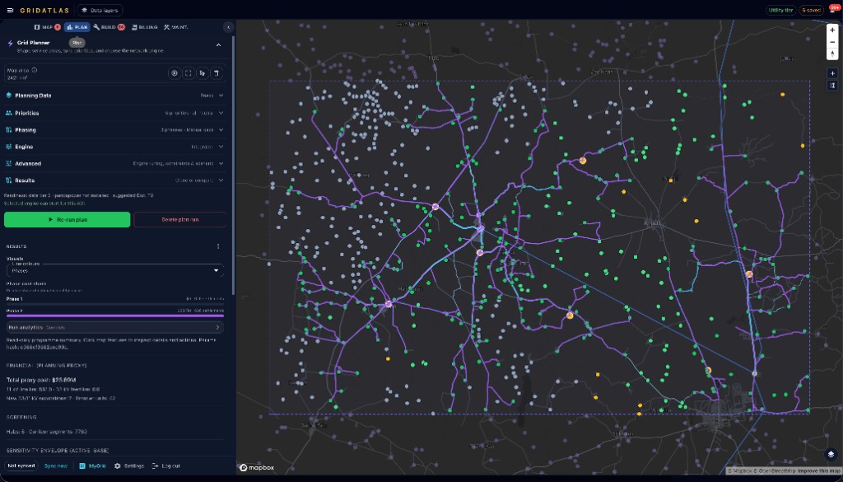843x482 pixels.
Task: Expand the Results section
Action: [x=115, y=180]
